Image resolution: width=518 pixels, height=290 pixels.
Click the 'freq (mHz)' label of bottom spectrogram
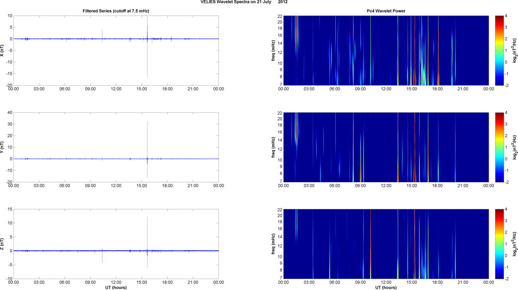tap(273, 244)
